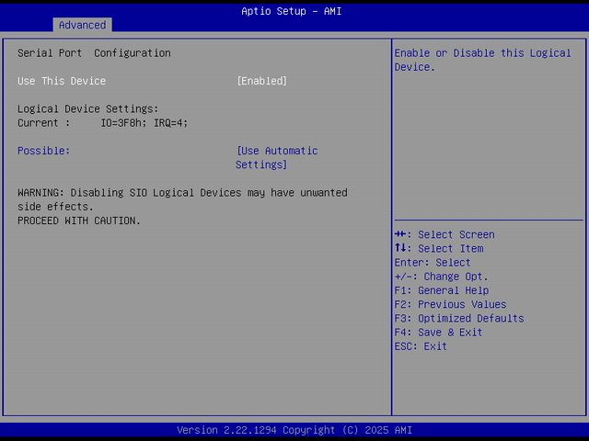Click the PROCEED WITH CAUTION. line
589x441 pixels.
(x=79, y=220)
